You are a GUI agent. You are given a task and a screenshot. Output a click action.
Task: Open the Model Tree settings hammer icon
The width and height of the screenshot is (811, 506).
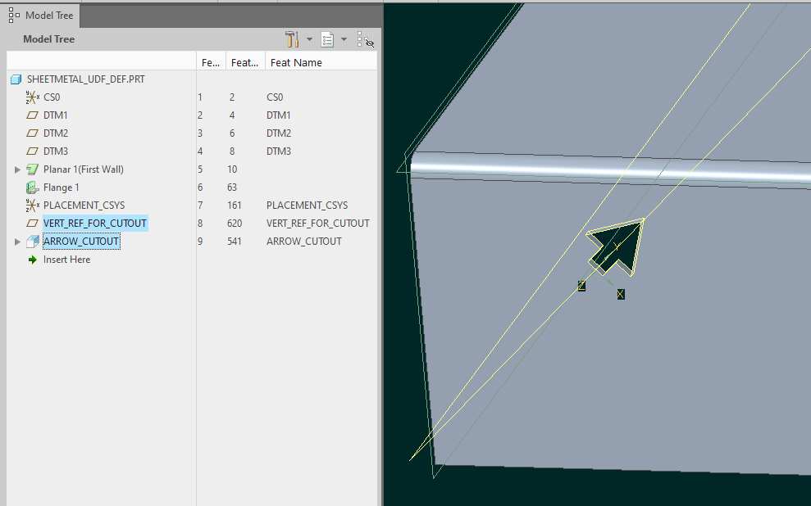pyautogui.click(x=292, y=39)
